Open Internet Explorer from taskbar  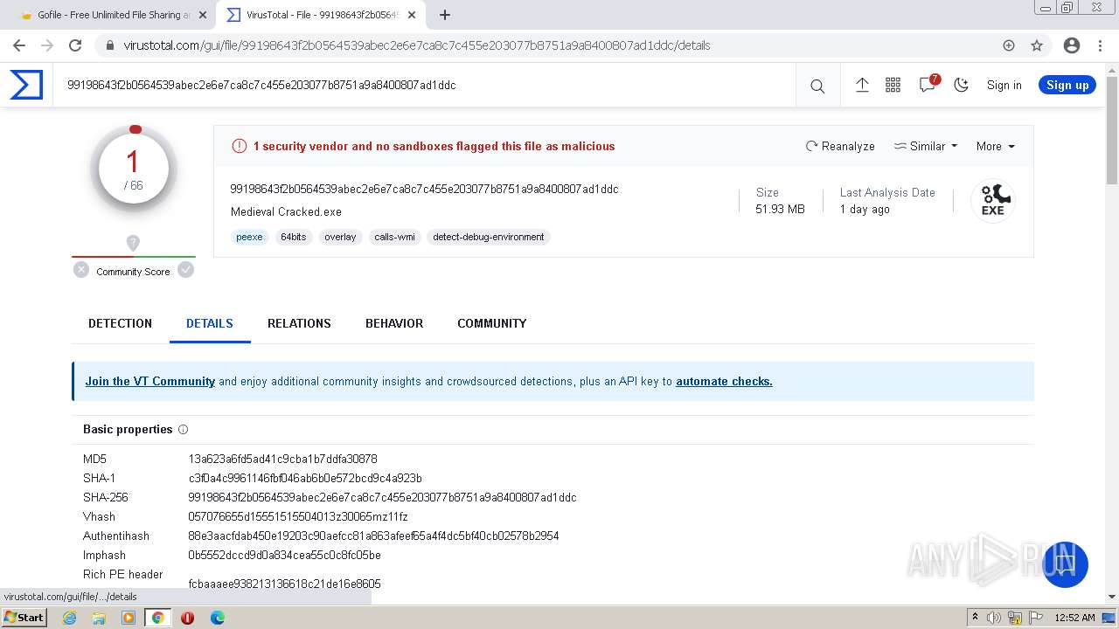pos(70,617)
